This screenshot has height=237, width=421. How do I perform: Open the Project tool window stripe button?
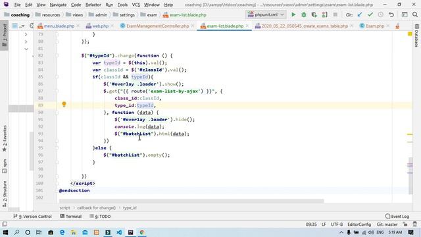5,36
